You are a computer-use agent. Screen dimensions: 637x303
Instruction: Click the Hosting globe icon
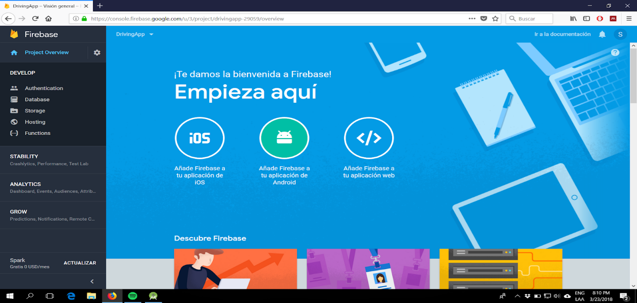coord(14,122)
